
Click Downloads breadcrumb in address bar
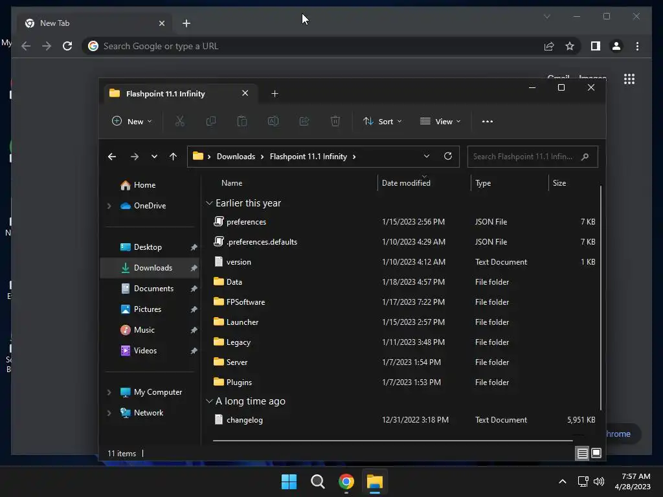236,157
